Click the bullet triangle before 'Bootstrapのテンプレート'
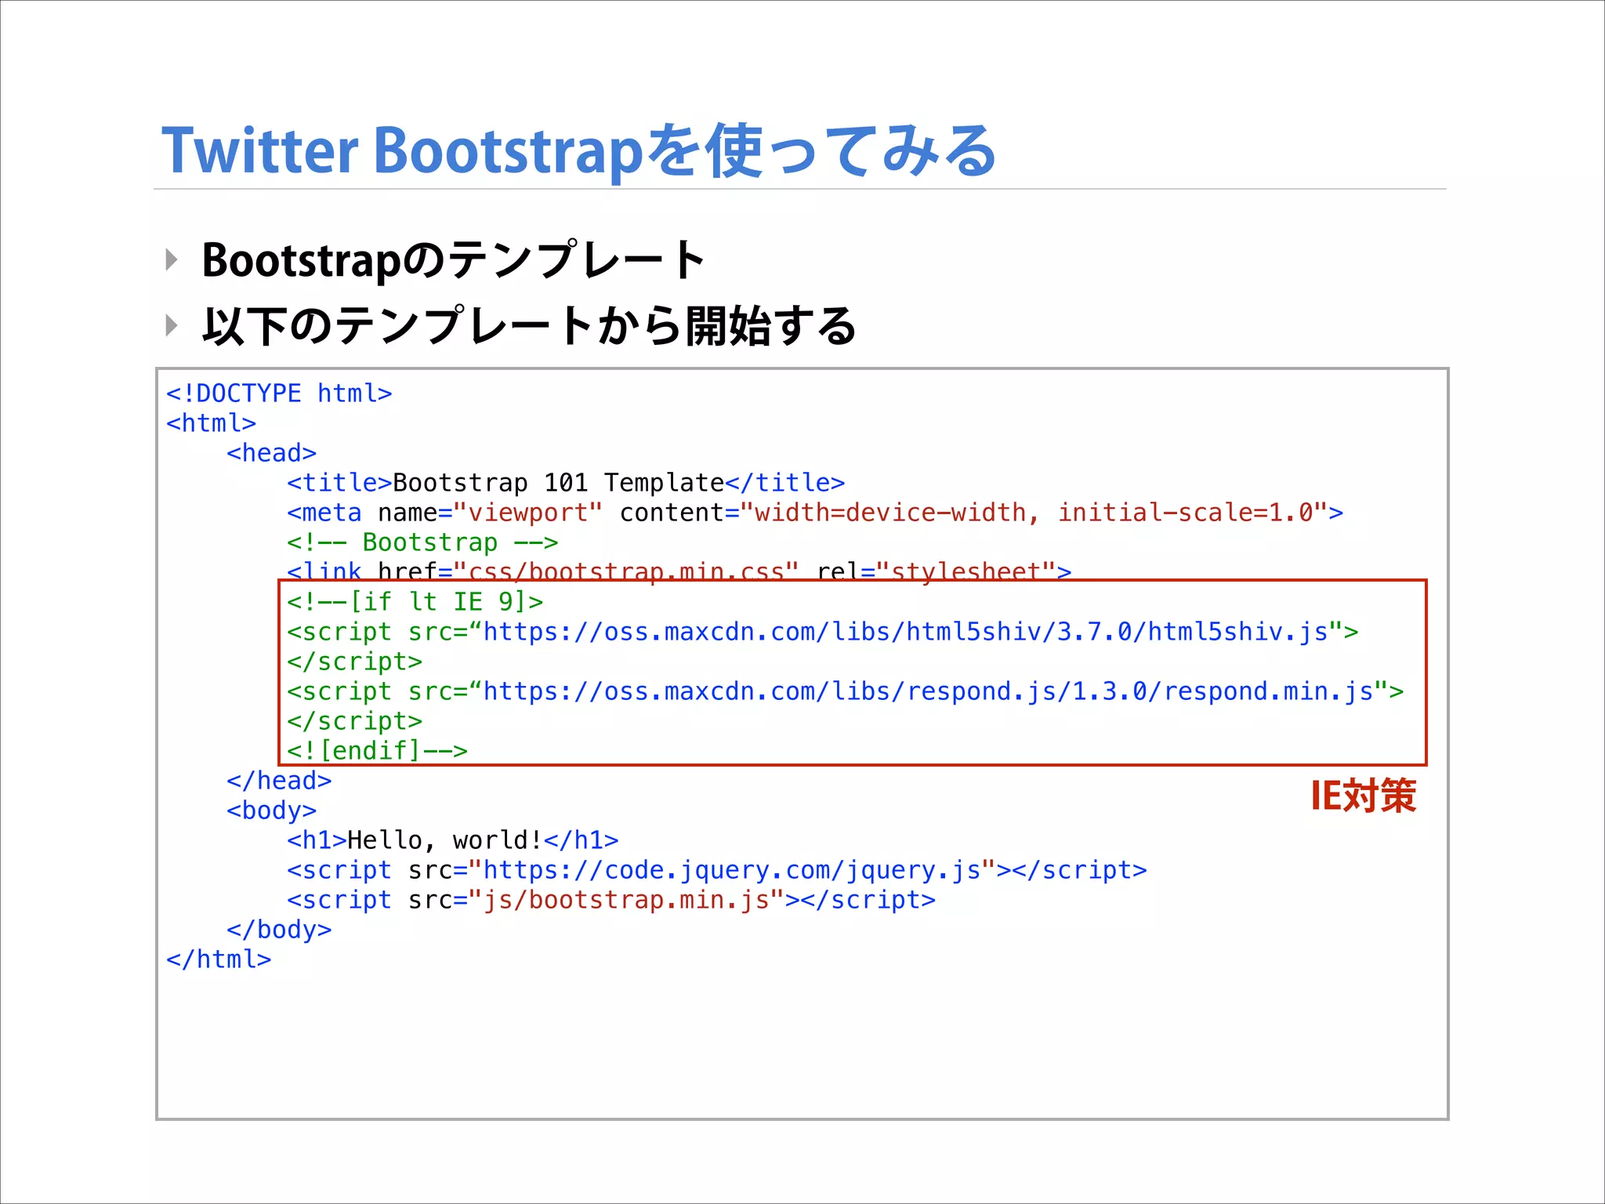This screenshot has width=1605, height=1204. [x=172, y=259]
